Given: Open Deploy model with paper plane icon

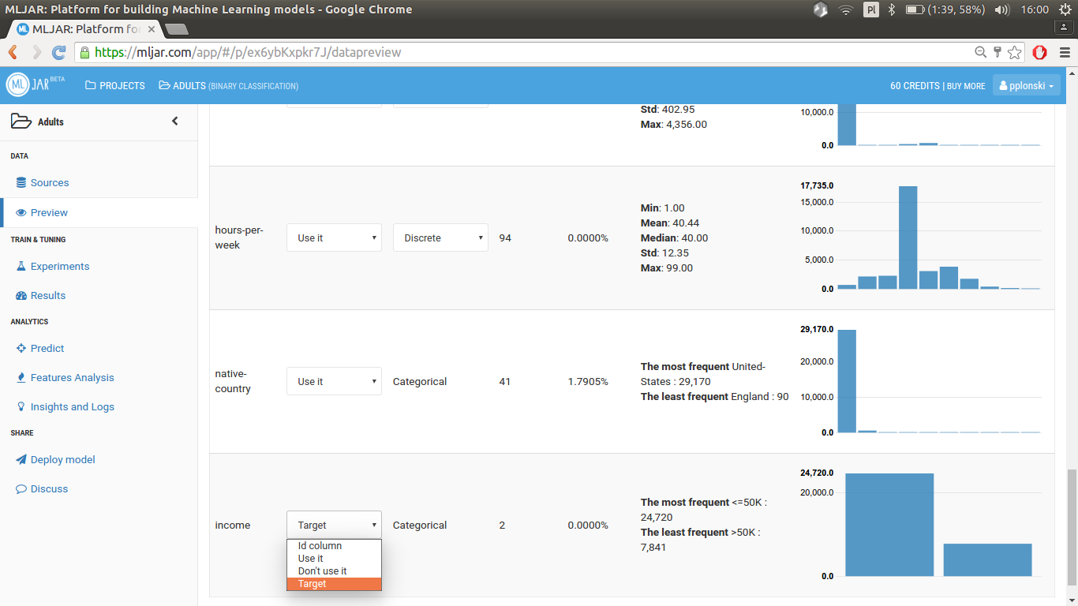Looking at the screenshot, I should [21, 459].
